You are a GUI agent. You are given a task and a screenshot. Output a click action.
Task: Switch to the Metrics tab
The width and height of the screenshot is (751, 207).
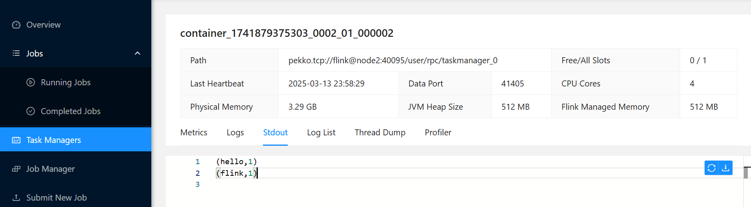(x=194, y=133)
